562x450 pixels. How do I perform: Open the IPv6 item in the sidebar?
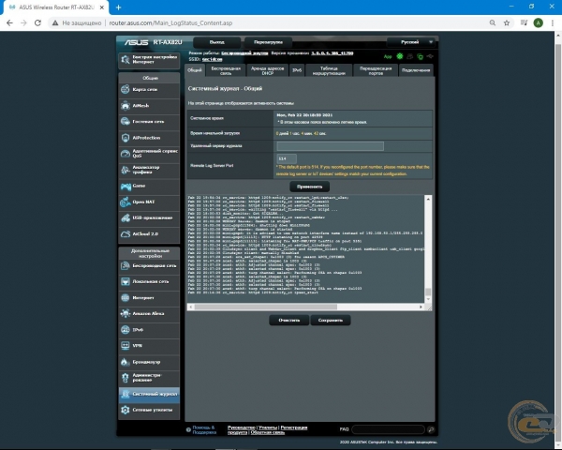point(149,330)
